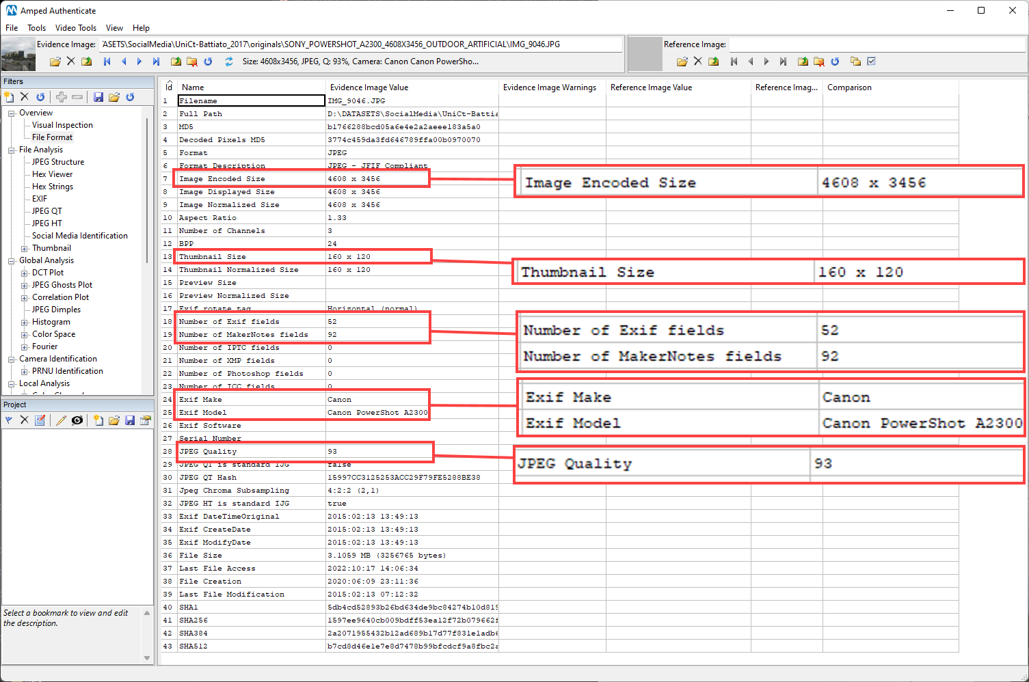Edit the bookmark with the pencil icon
The height and width of the screenshot is (682, 1029).
[60, 420]
